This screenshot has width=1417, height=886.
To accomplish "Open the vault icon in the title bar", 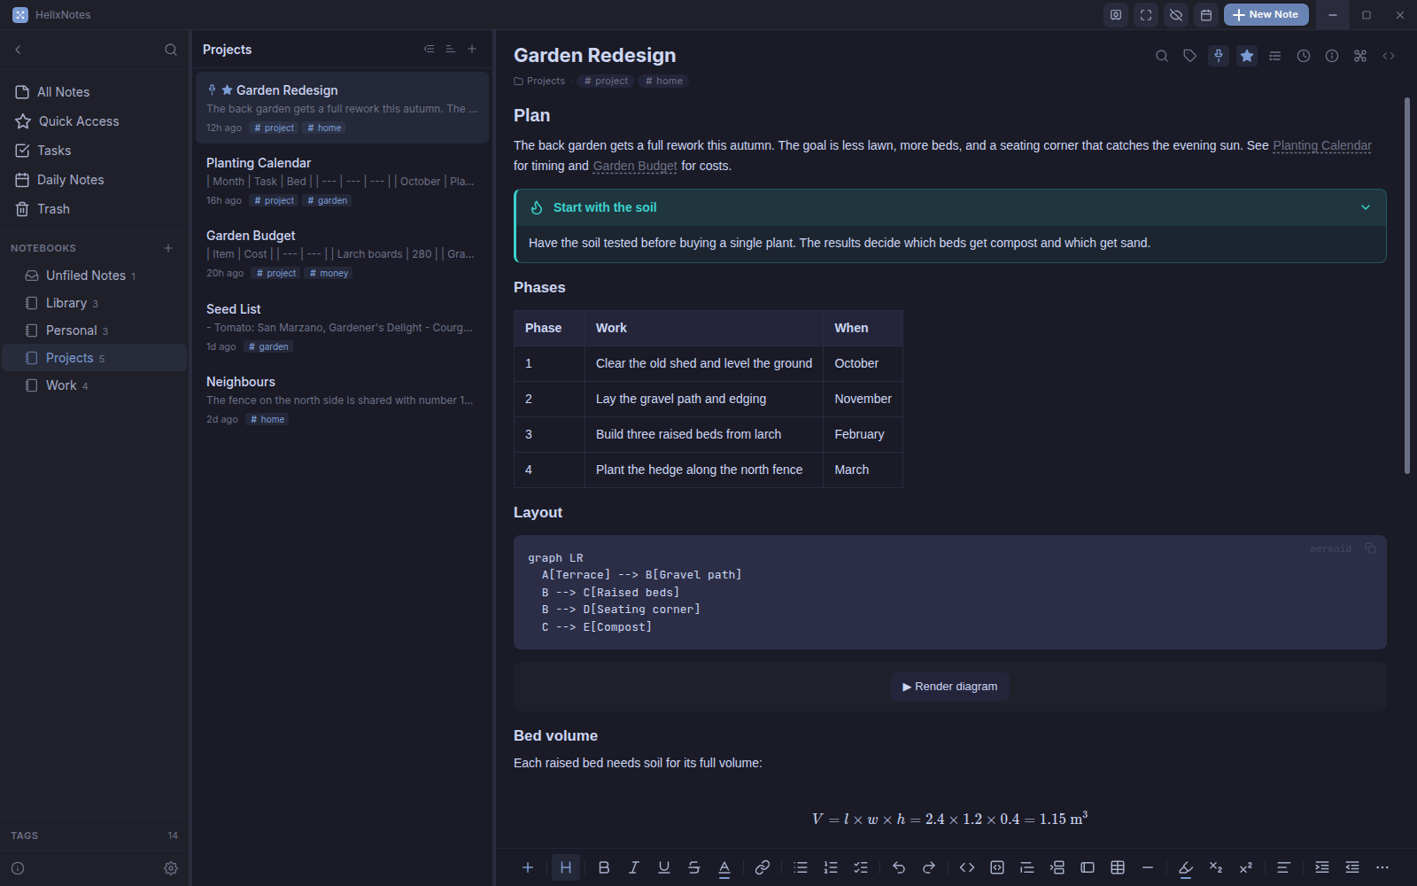I will click(1116, 15).
